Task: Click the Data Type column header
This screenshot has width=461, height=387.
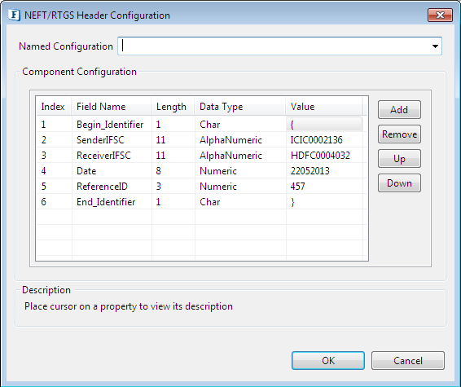Action: 240,107
